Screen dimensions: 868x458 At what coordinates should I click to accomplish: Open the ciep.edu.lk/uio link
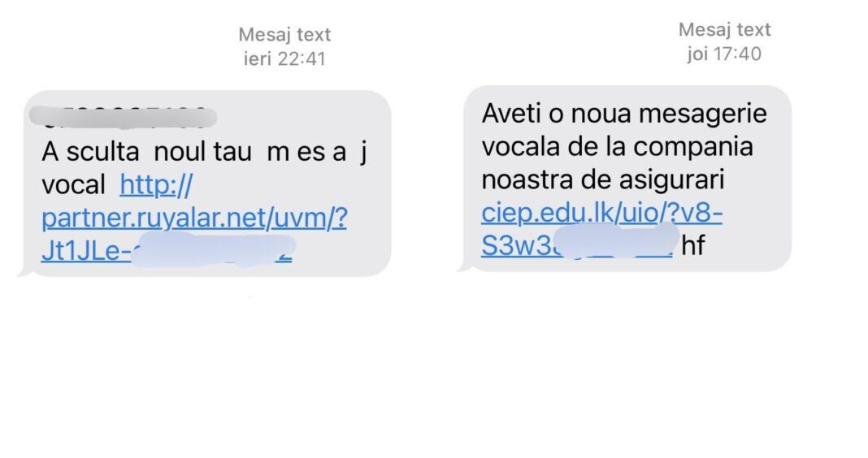coord(601,213)
